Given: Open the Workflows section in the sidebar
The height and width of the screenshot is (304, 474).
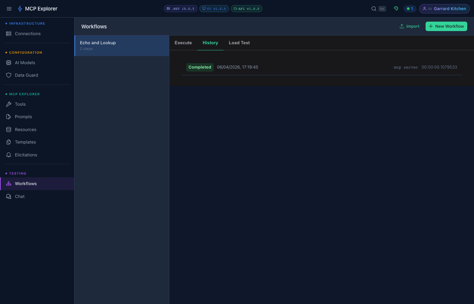Looking at the screenshot, I should coord(25,183).
